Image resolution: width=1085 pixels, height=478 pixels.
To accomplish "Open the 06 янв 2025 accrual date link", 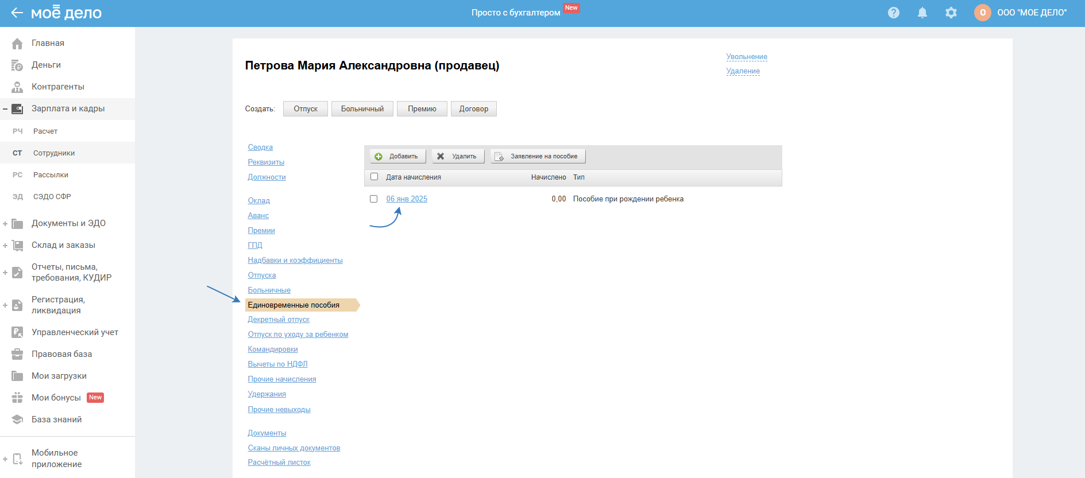I will [x=407, y=199].
